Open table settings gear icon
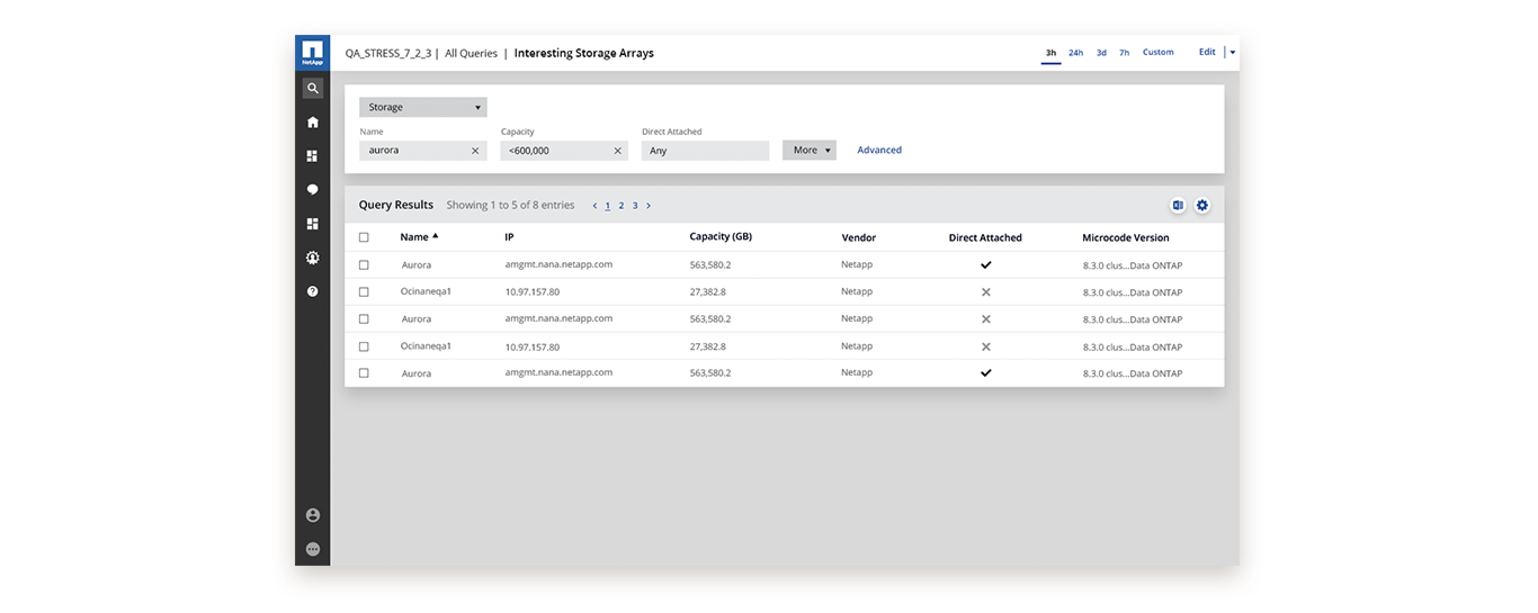The width and height of the screenshot is (1538, 613). tap(1202, 206)
